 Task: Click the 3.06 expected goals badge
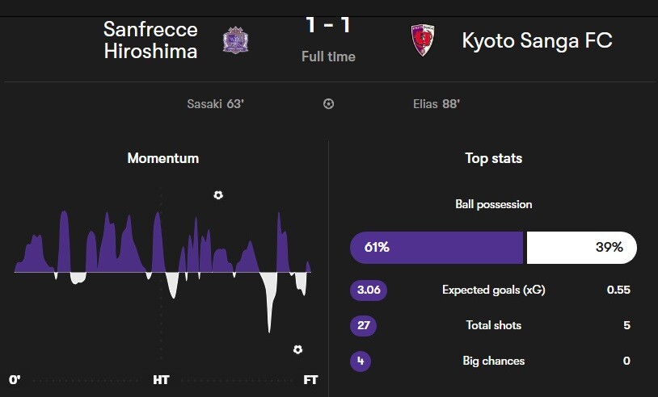[x=369, y=290]
